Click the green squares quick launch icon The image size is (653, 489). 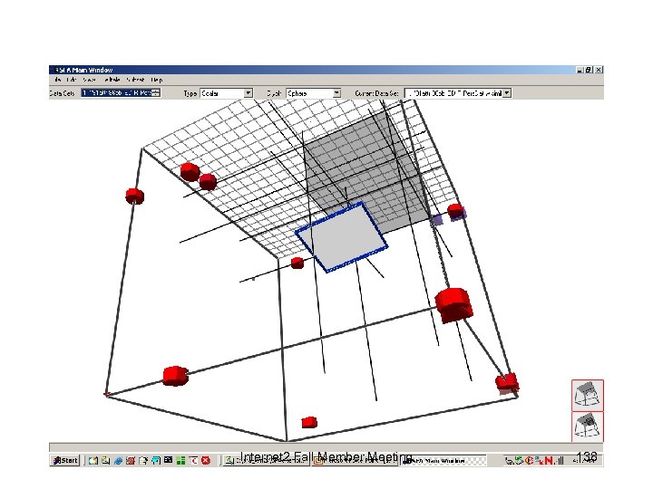(180, 460)
